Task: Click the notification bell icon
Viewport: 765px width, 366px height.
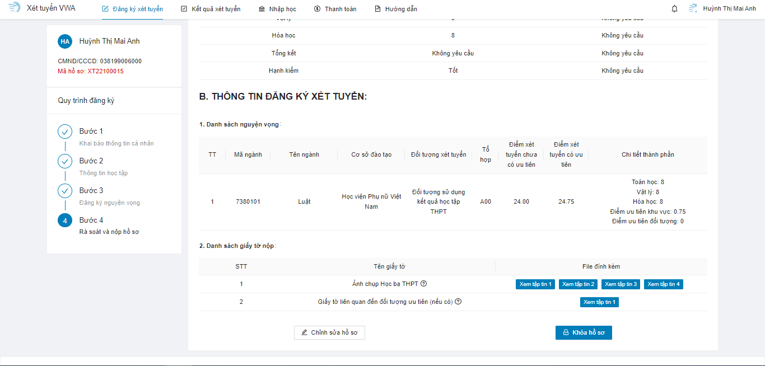Action: (x=674, y=9)
